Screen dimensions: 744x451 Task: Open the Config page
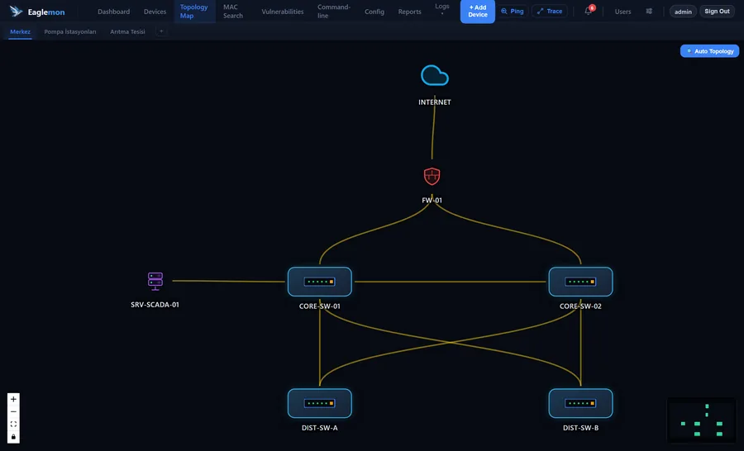point(374,12)
